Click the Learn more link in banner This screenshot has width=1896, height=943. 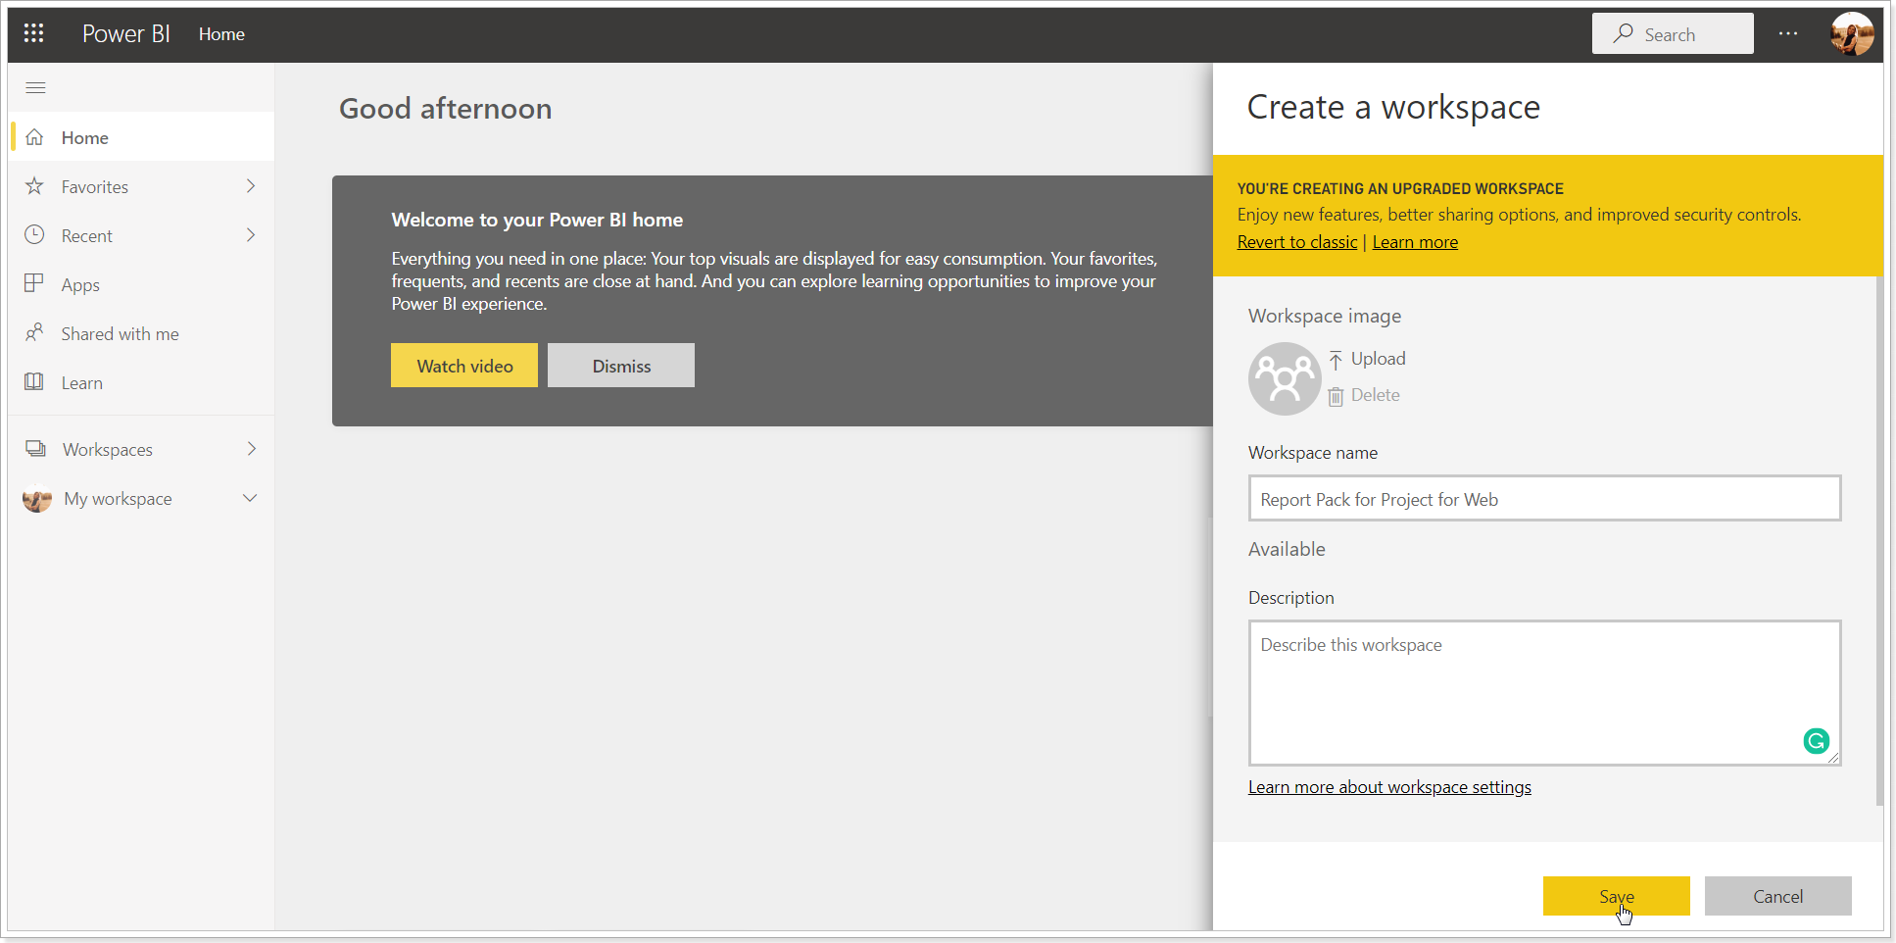click(1415, 242)
